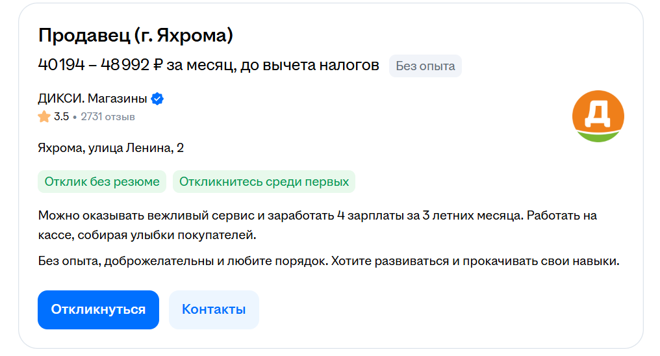Click the за месяц salary period text
The height and width of the screenshot is (356, 660).
(x=201, y=65)
